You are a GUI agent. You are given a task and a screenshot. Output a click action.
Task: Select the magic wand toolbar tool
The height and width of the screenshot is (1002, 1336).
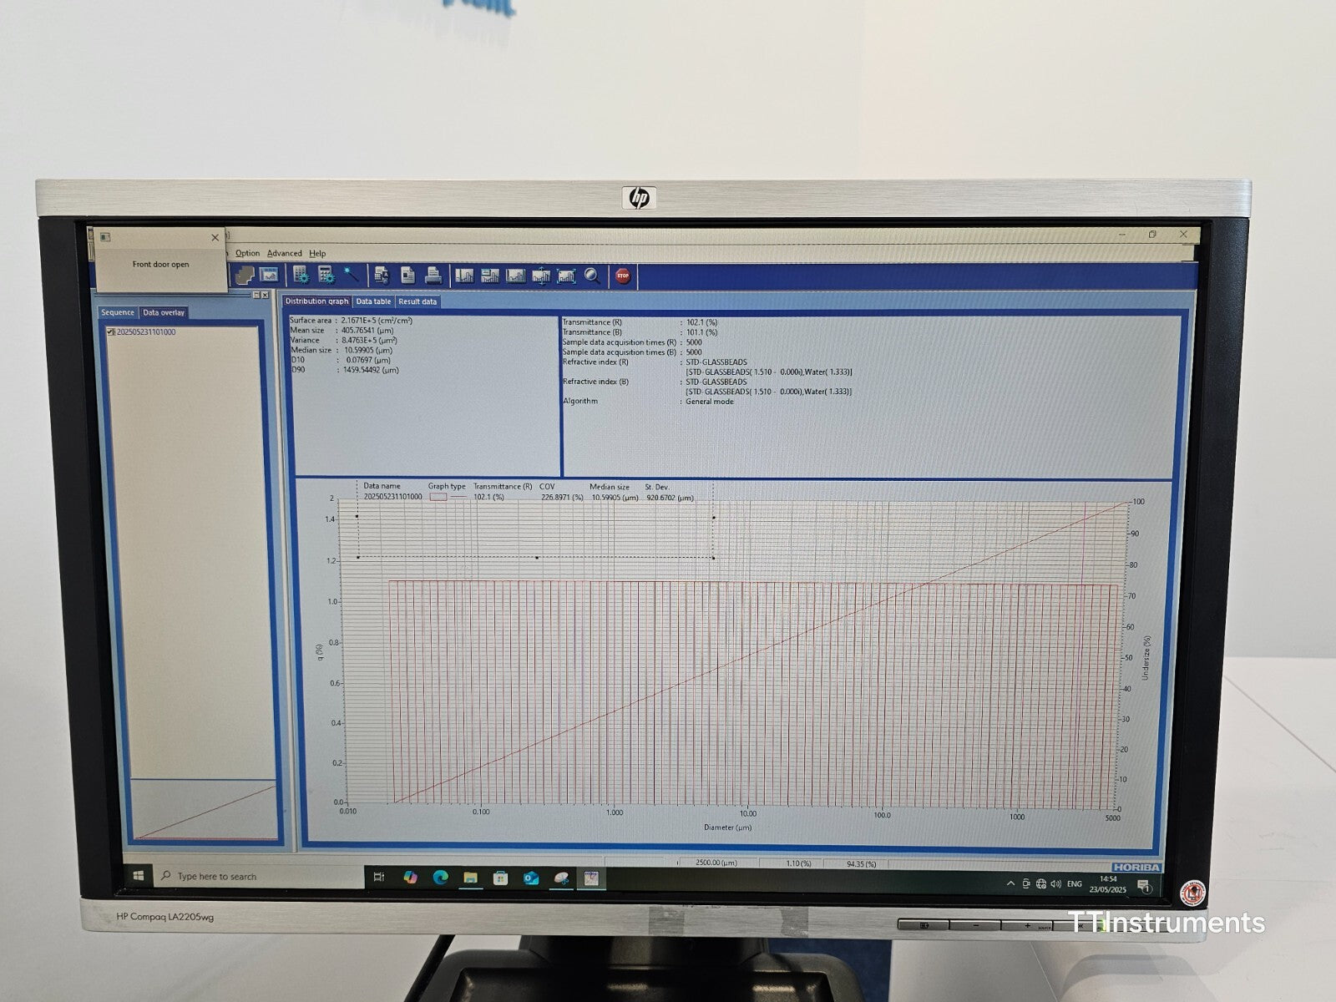[x=352, y=276]
